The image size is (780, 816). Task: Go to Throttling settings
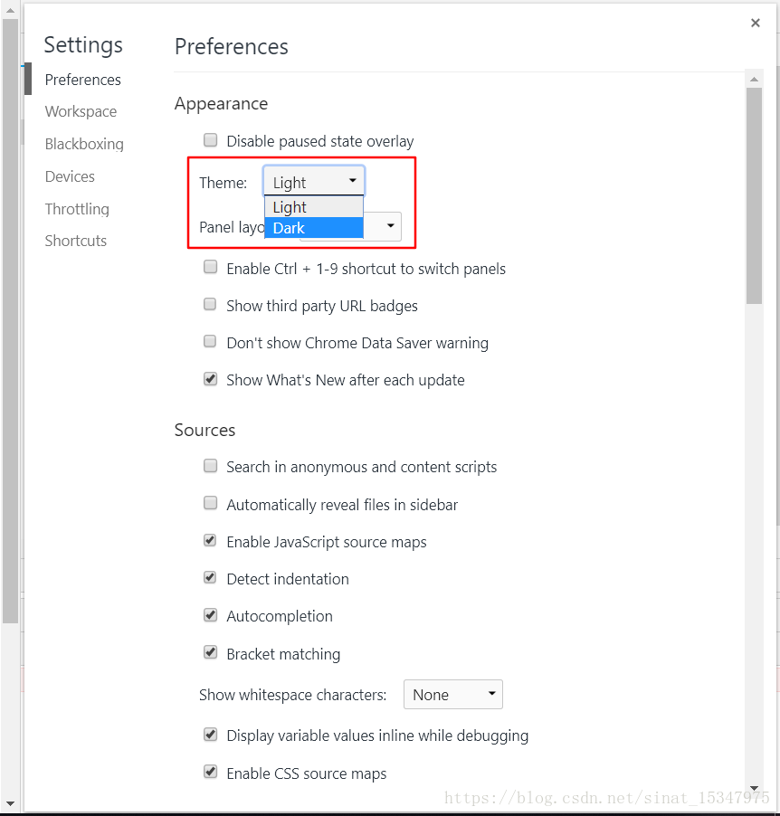click(x=77, y=209)
